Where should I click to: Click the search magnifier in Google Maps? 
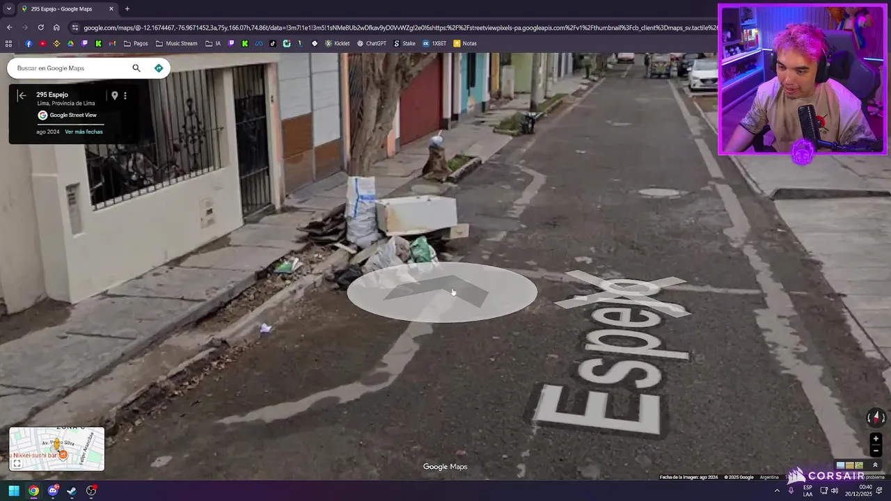tap(136, 68)
